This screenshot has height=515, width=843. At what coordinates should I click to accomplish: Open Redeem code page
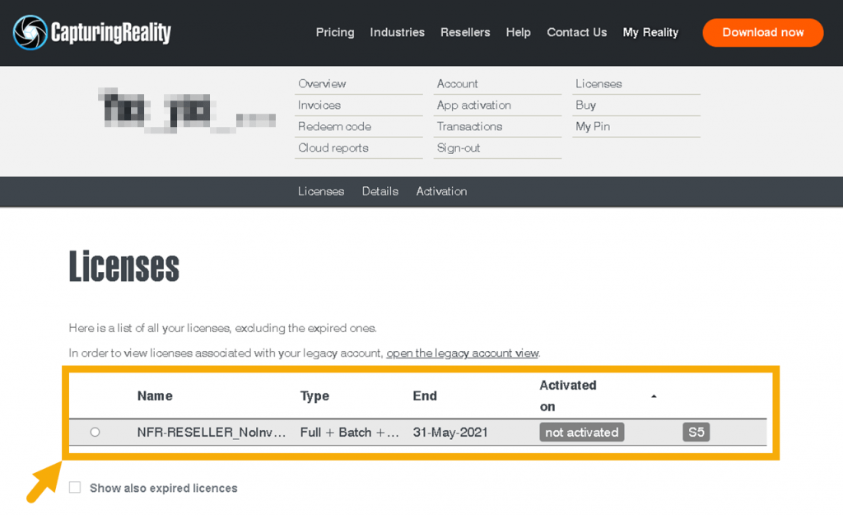pyautogui.click(x=334, y=126)
